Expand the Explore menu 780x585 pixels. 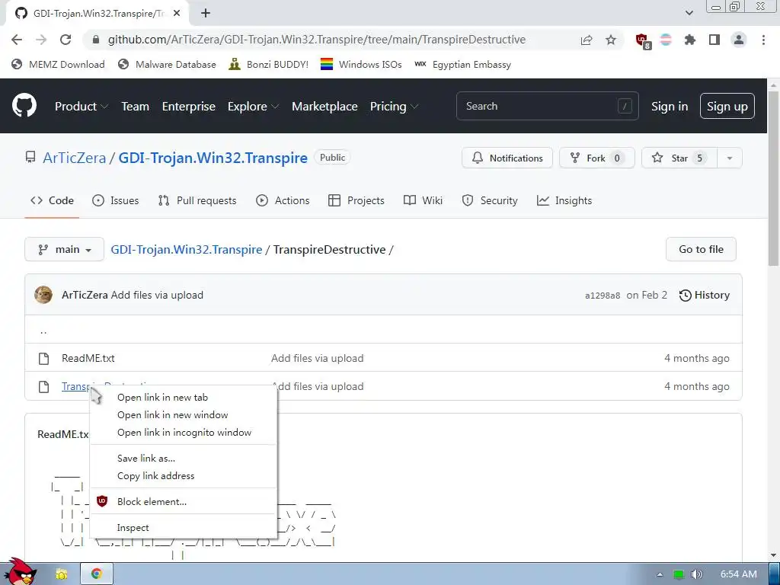253,107
